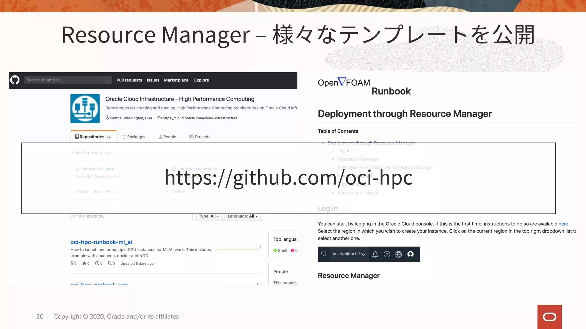Open the eu-frankfurt-1 region dropdown
Screen dimensions: 586x329
click(x=349, y=254)
